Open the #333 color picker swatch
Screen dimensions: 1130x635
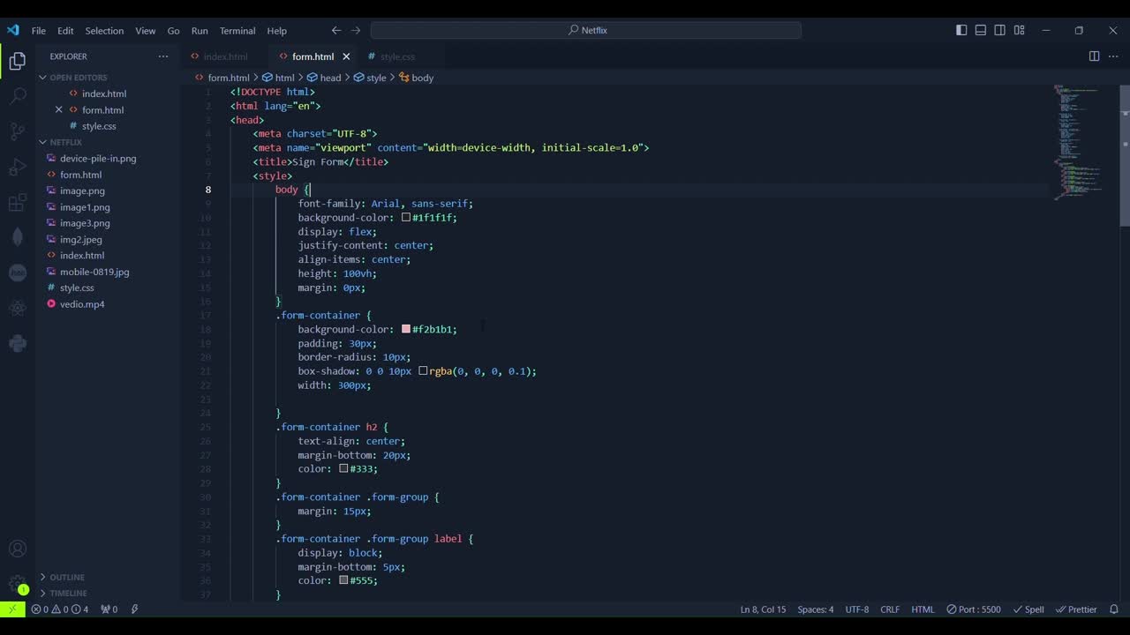click(x=343, y=469)
